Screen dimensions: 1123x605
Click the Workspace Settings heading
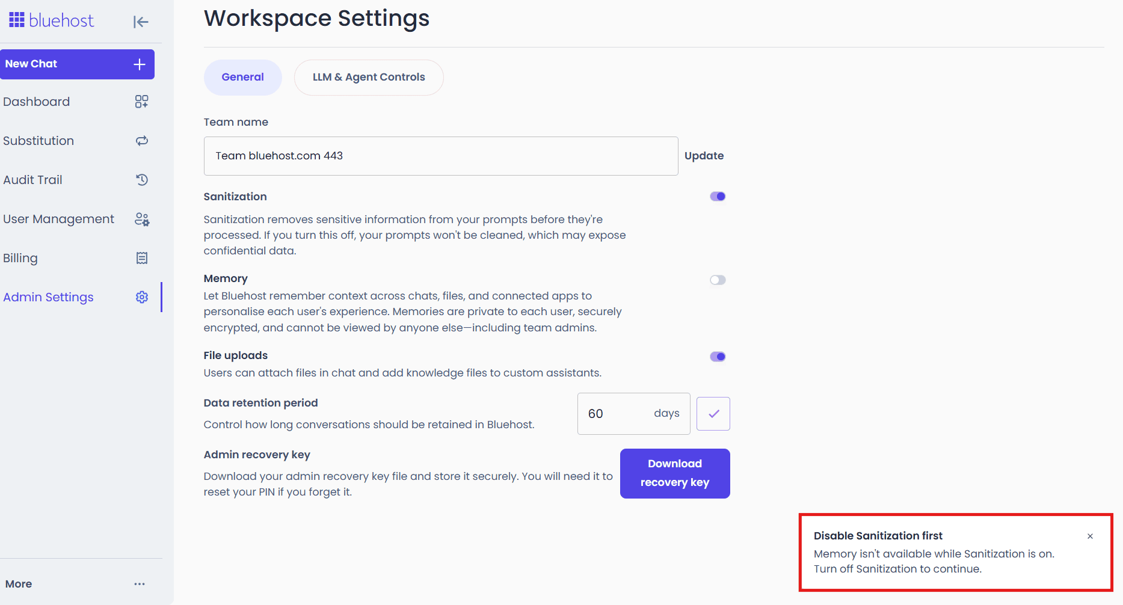(x=317, y=18)
